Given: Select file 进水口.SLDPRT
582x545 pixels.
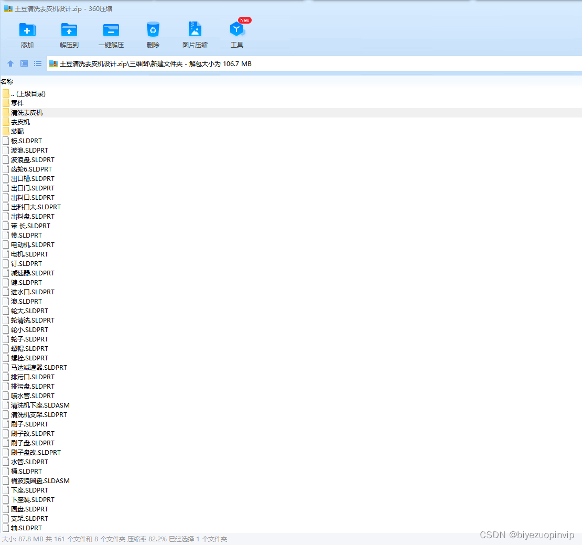Looking at the screenshot, I should (x=33, y=292).
